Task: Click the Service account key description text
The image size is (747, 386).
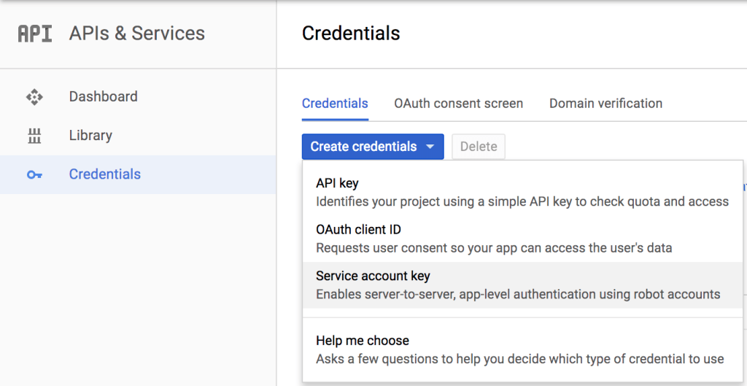Action: click(x=518, y=294)
